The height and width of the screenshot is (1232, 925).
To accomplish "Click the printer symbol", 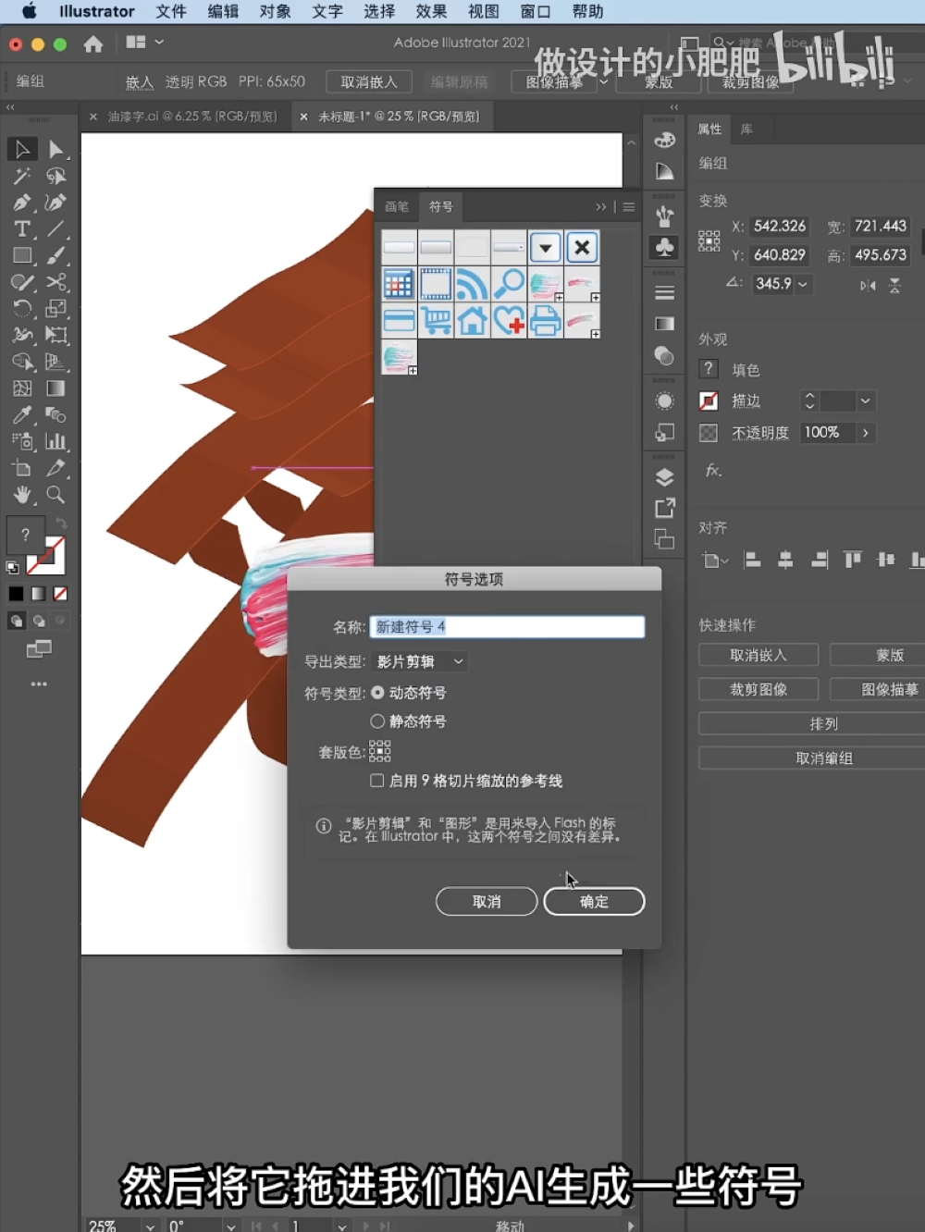I will click(545, 320).
